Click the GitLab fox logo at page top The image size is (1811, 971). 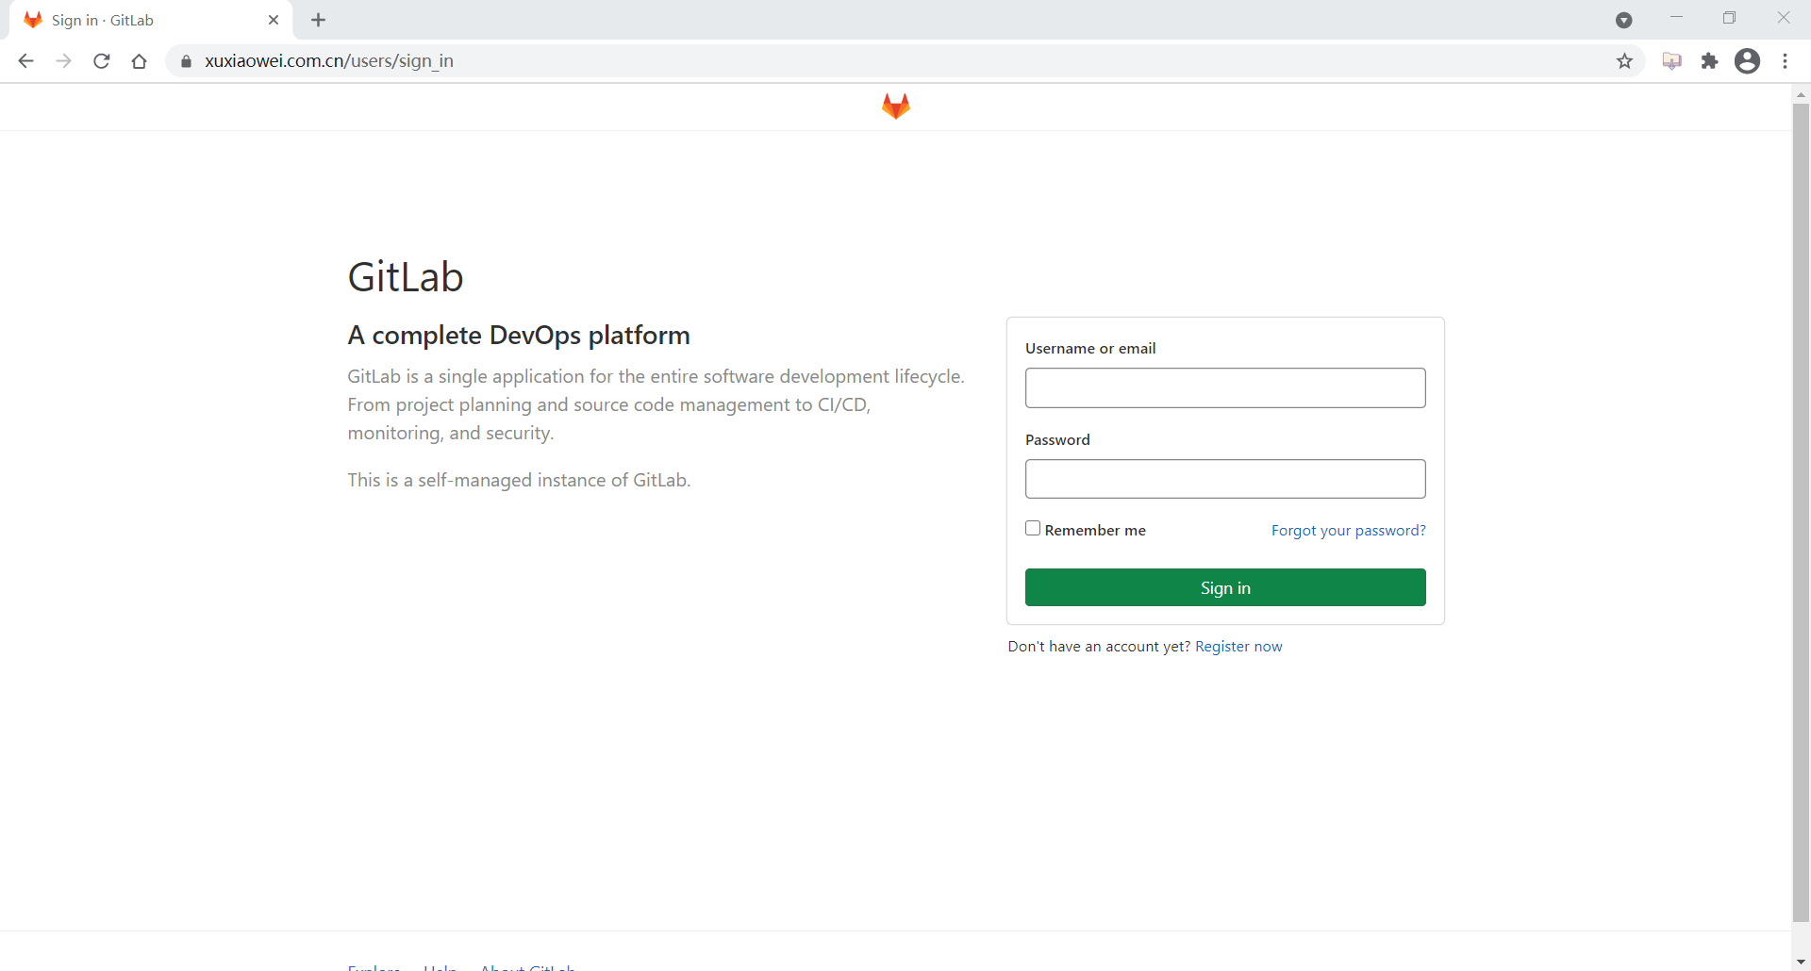point(895,106)
